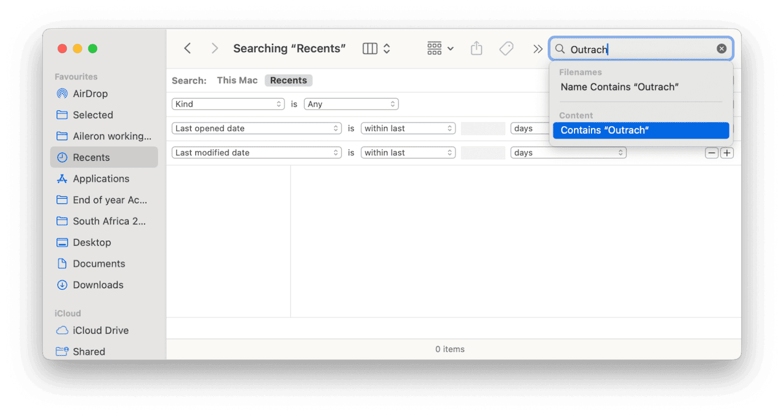Open the Kind criteria dropdown
Viewport: 784px width, 416px height.
tap(228, 103)
